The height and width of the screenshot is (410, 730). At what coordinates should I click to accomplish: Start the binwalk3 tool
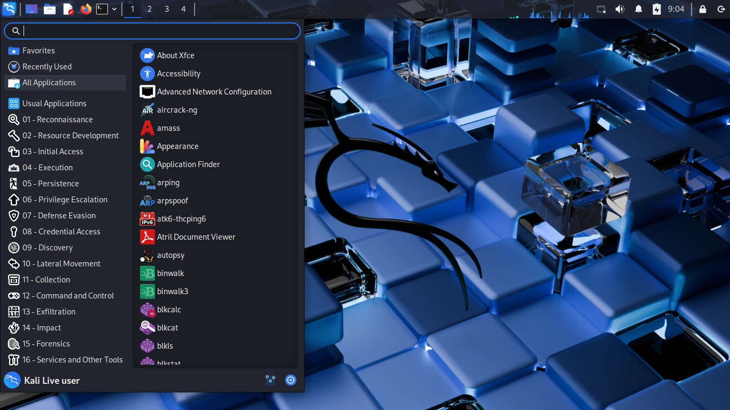(x=172, y=291)
